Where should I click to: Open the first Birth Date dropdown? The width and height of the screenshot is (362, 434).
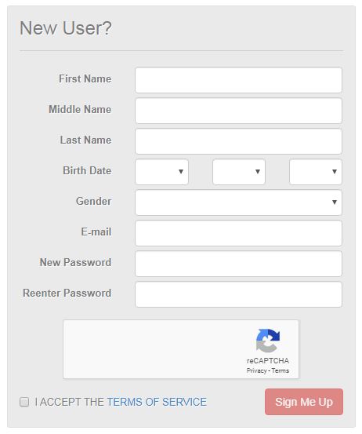pos(161,172)
